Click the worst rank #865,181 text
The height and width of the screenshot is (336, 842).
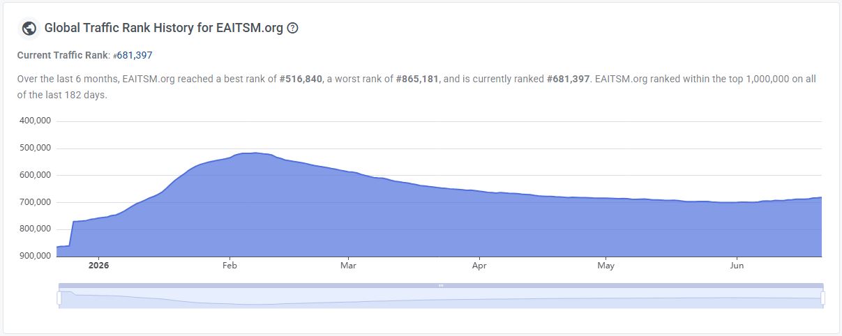click(417, 79)
